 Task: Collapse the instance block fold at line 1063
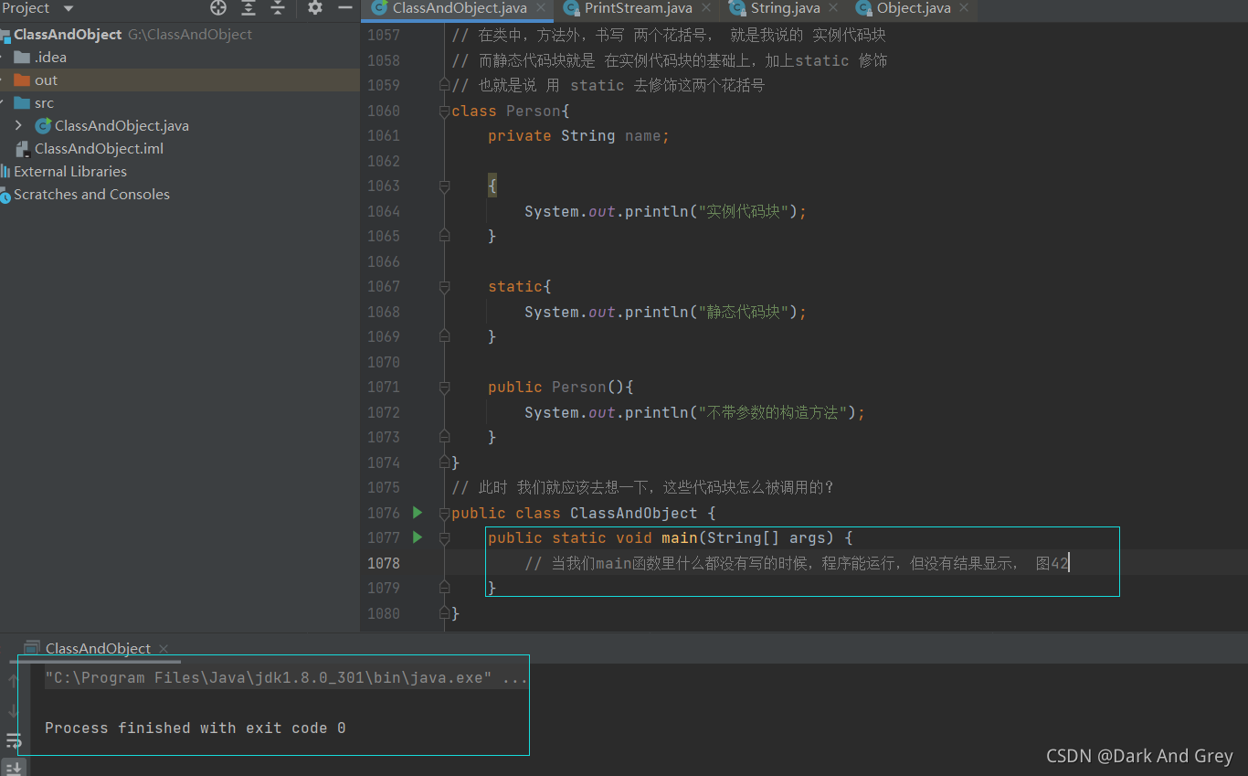(x=445, y=186)
